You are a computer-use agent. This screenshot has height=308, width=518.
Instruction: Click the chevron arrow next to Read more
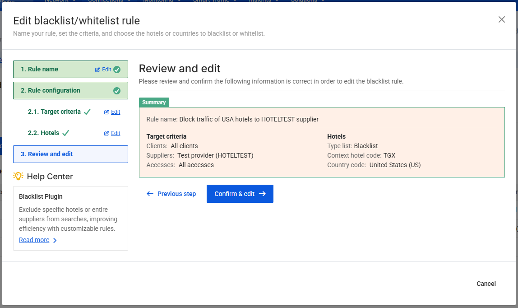[55, 240]
